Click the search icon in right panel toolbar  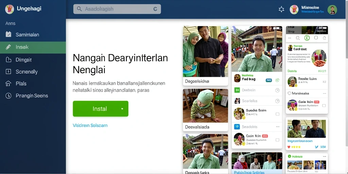click(x=298, y=38)
